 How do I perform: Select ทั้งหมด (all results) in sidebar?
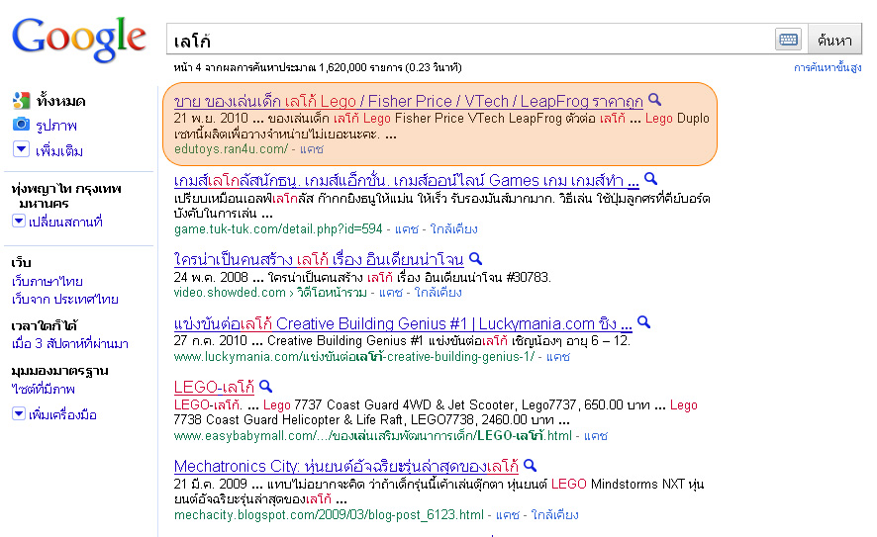click(x=60, y=101)
